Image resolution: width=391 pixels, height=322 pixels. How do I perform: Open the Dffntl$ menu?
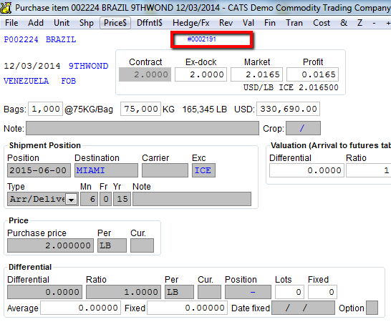[x=150, y=23]
